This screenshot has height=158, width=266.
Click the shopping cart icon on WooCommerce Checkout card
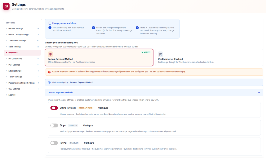pyautogui.click(x=161, y=54)
